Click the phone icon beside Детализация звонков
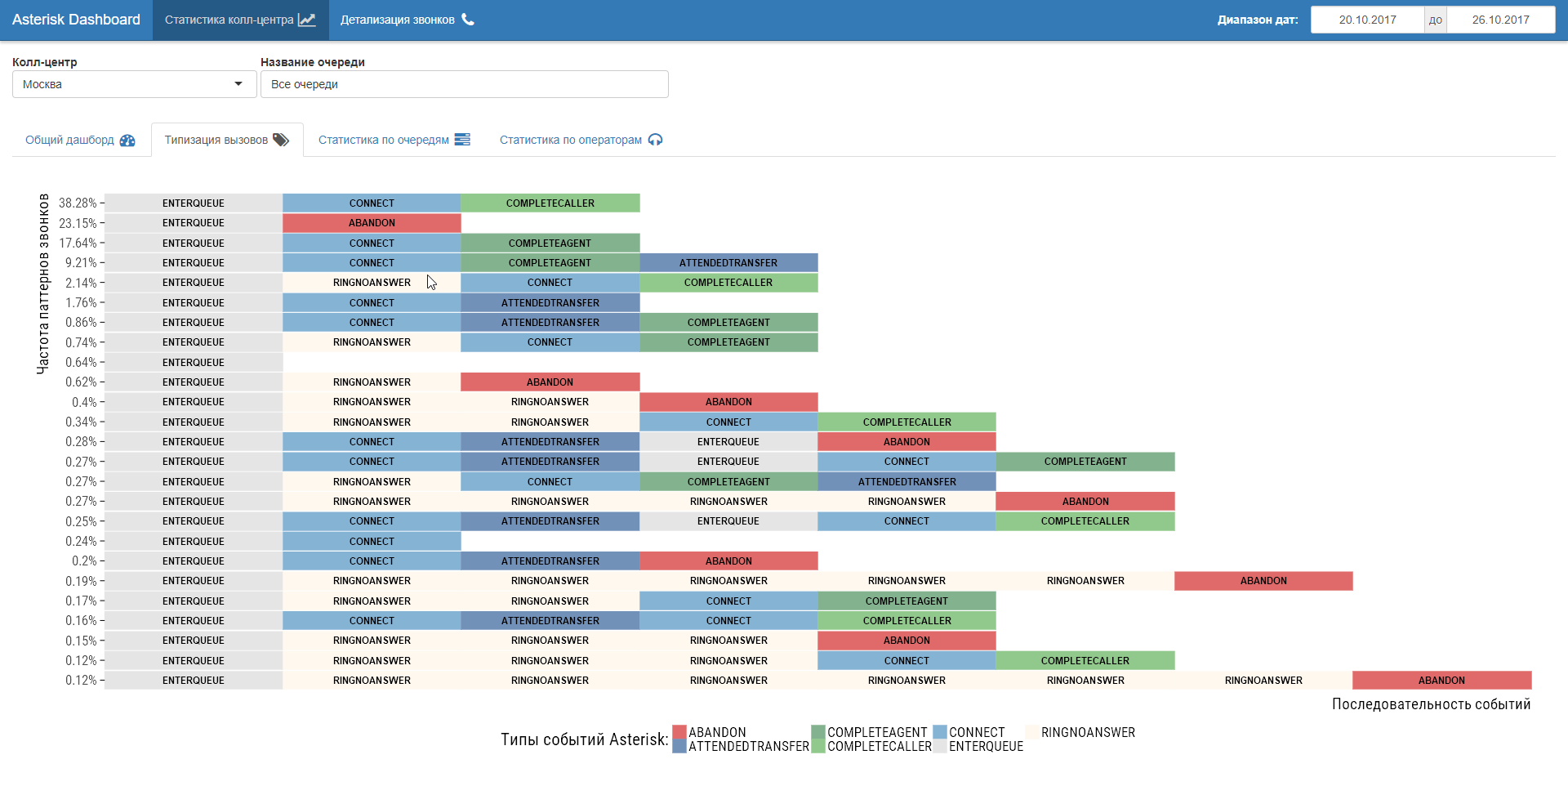The height and width of the screenshot is (795, 1568). click(x=468, y=20)
